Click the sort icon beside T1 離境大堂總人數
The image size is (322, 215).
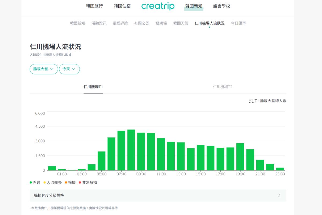251,101
